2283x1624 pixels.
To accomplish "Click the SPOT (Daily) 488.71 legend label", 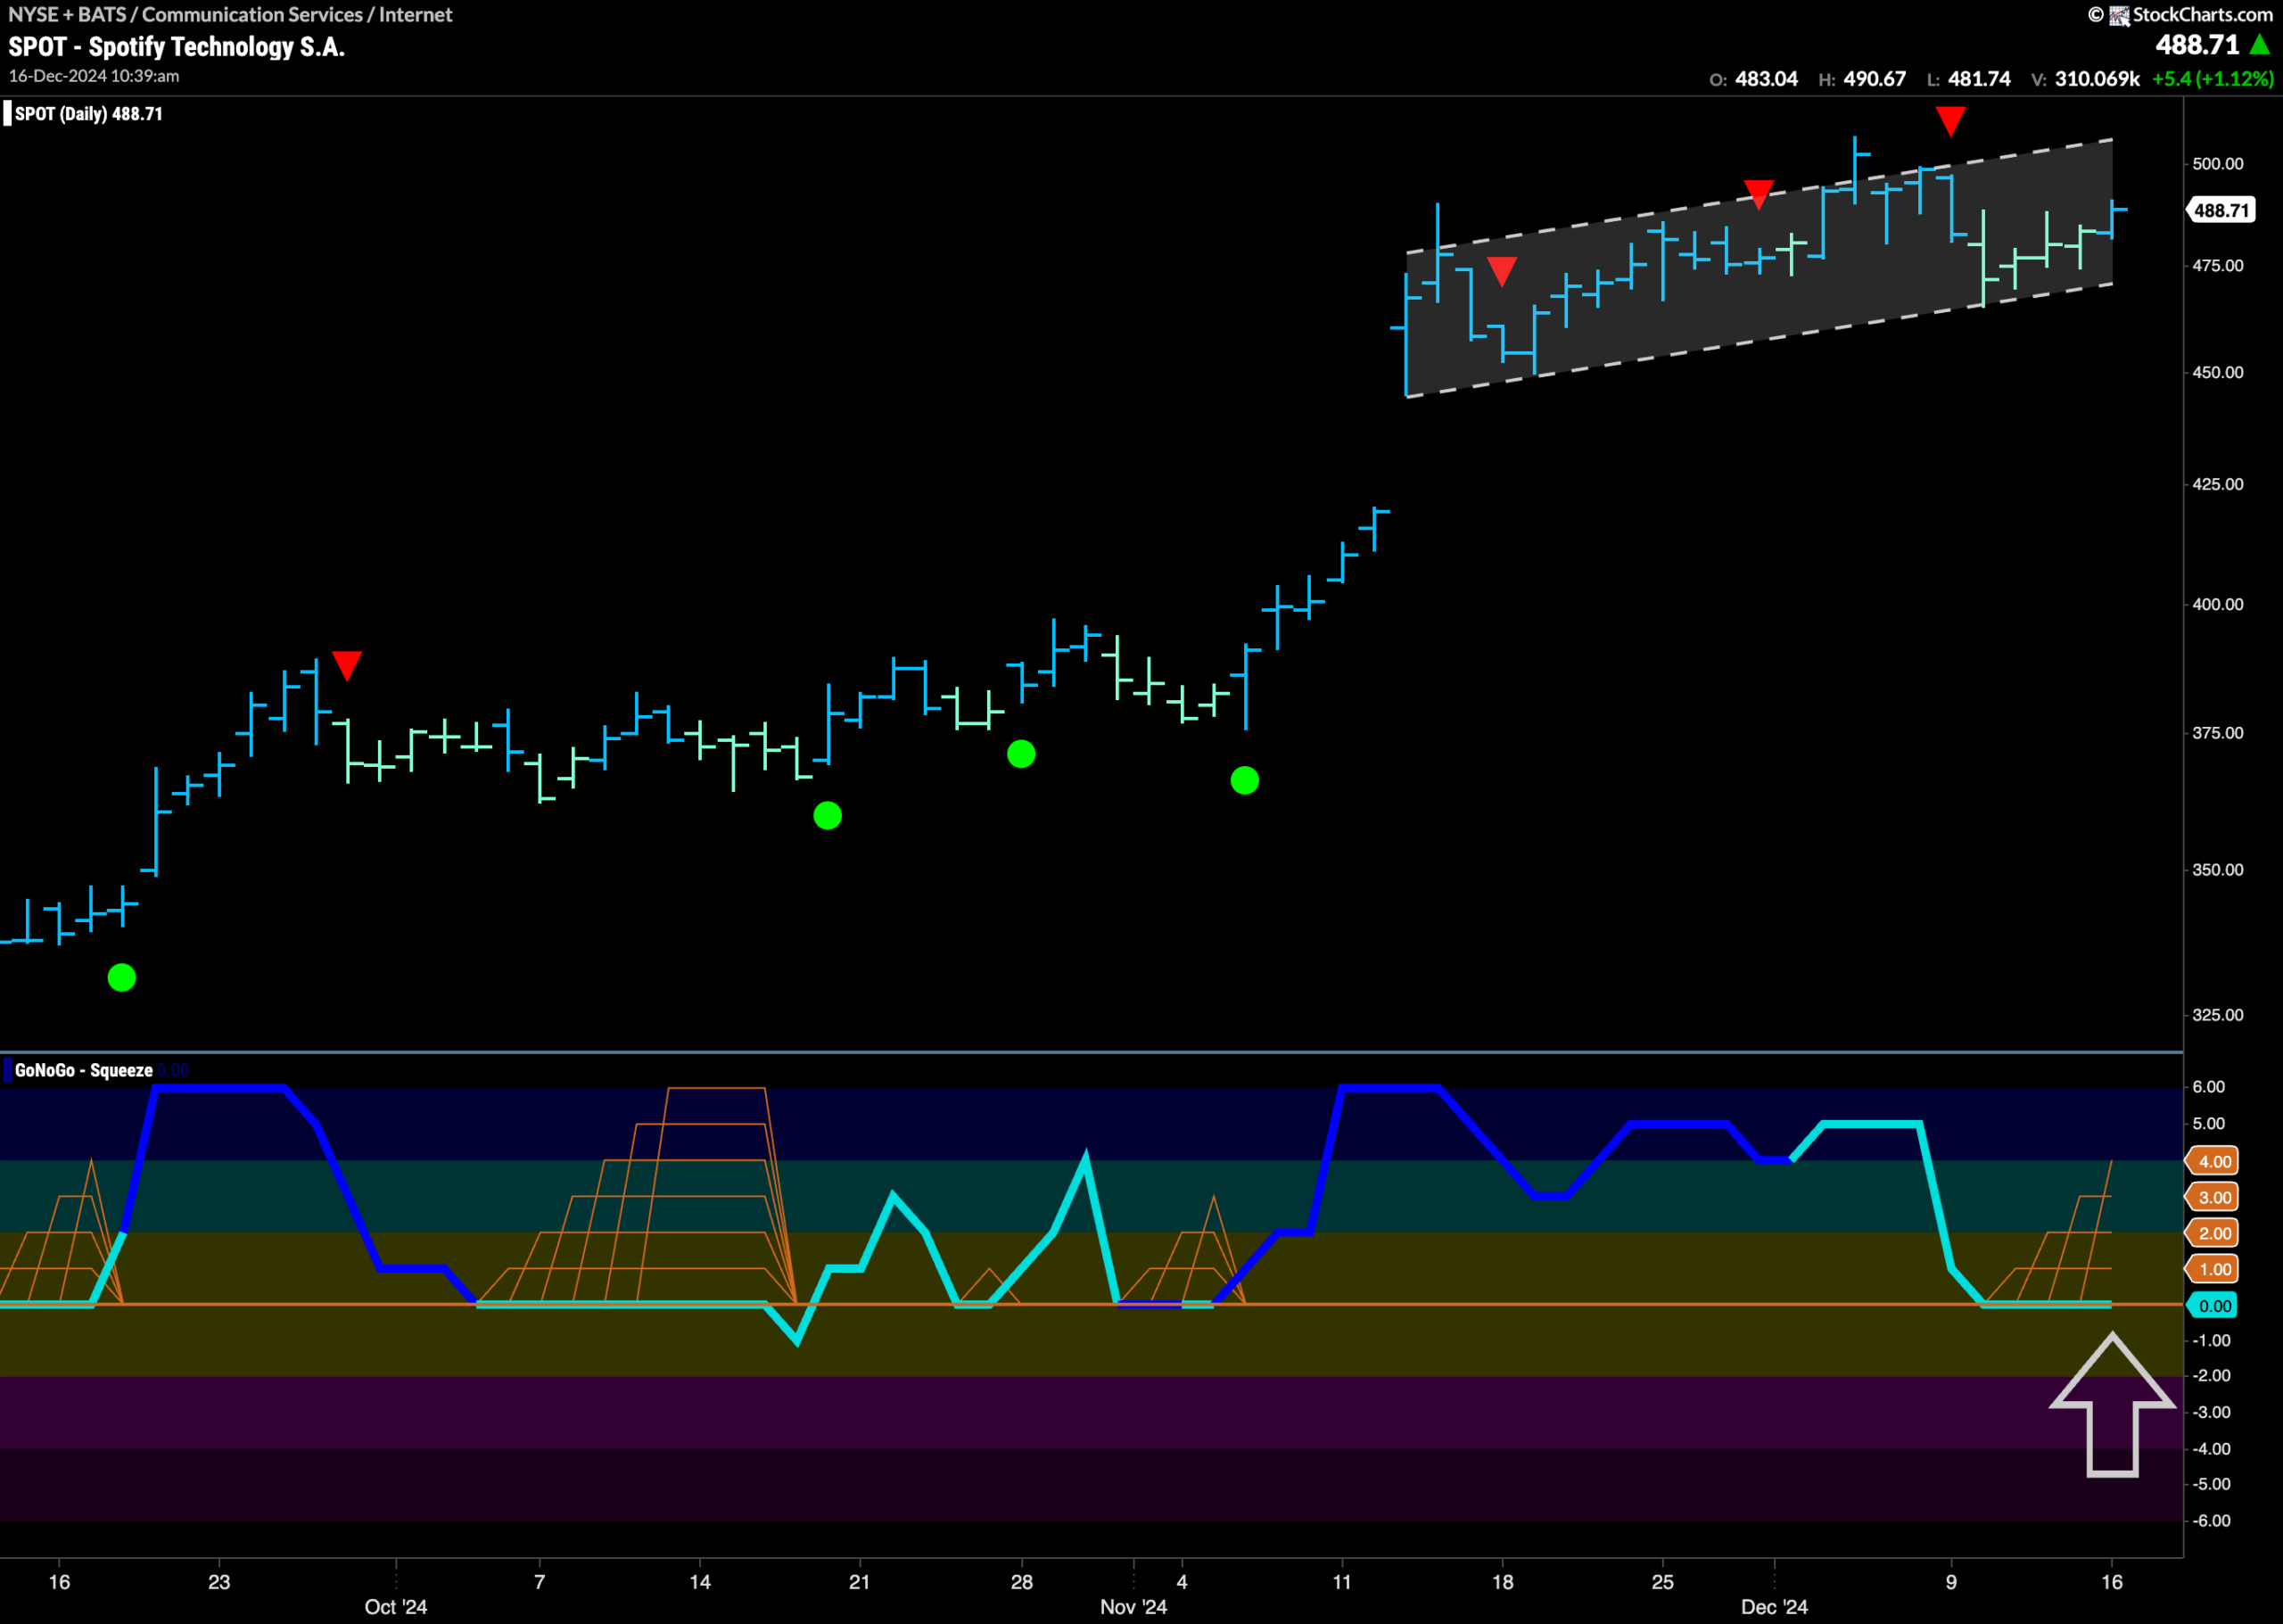I will point(88,114).
